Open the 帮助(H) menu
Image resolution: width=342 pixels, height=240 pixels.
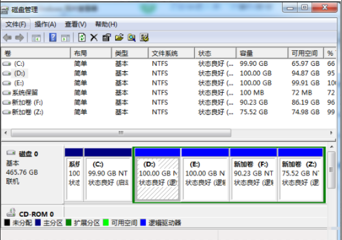pos(106,24)
